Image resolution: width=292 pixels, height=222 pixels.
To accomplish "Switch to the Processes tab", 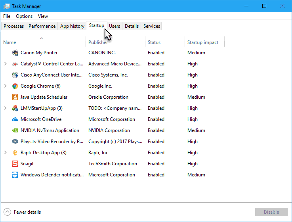I will 13,26.
